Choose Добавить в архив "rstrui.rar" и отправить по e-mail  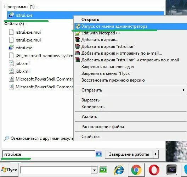pos(130,60)
